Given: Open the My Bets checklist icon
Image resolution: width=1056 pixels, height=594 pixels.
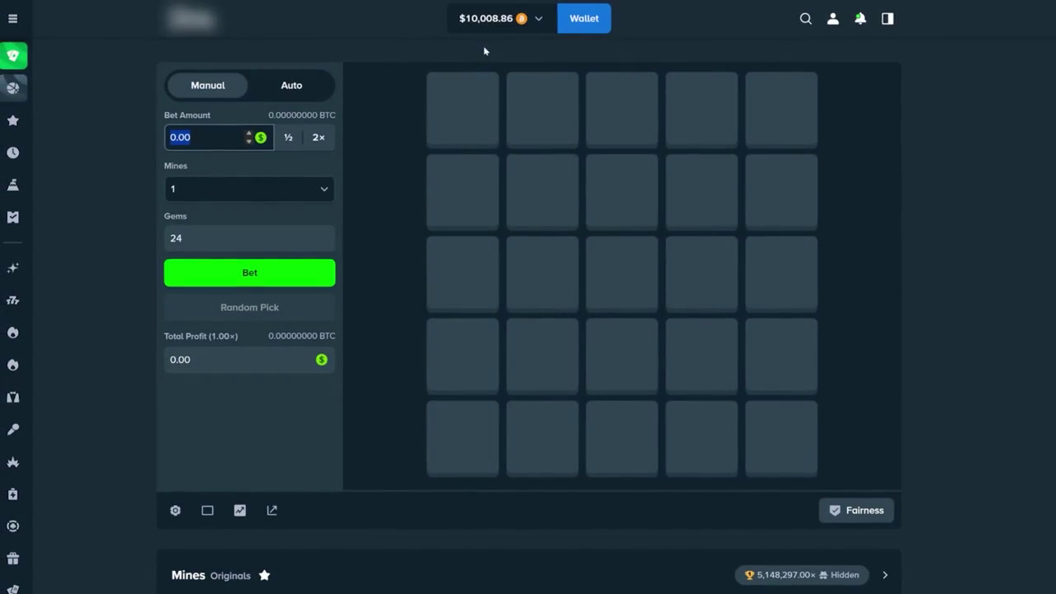Looking at the screenshot, I should pos(13,217).
